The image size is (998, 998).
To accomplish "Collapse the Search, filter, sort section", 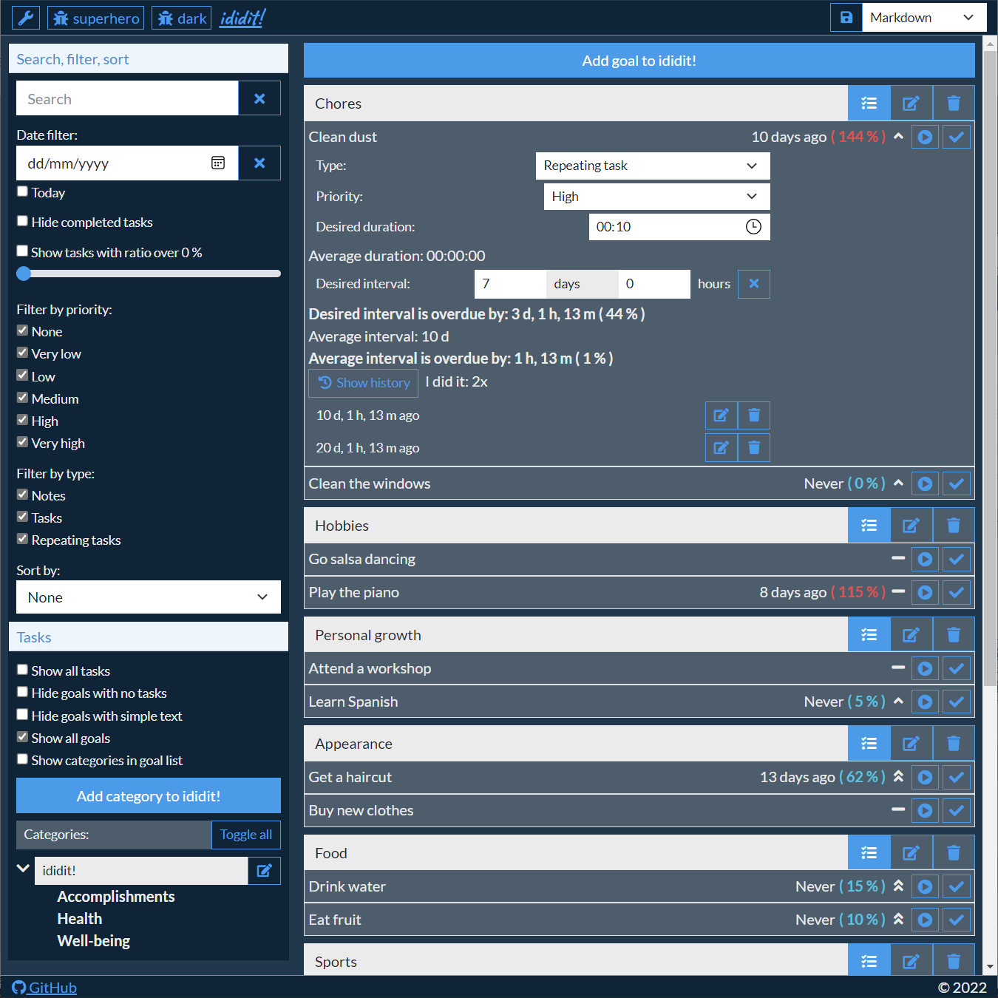I will point(149,59).
